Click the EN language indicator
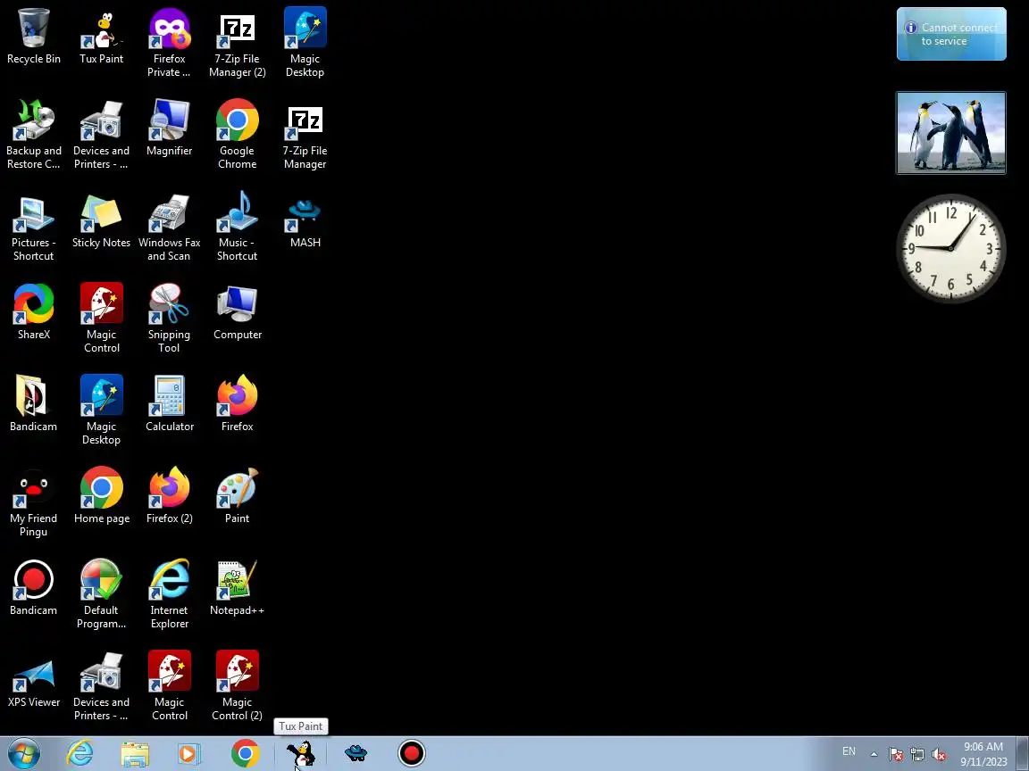1029x771 pixels. (x=849, y=751)
